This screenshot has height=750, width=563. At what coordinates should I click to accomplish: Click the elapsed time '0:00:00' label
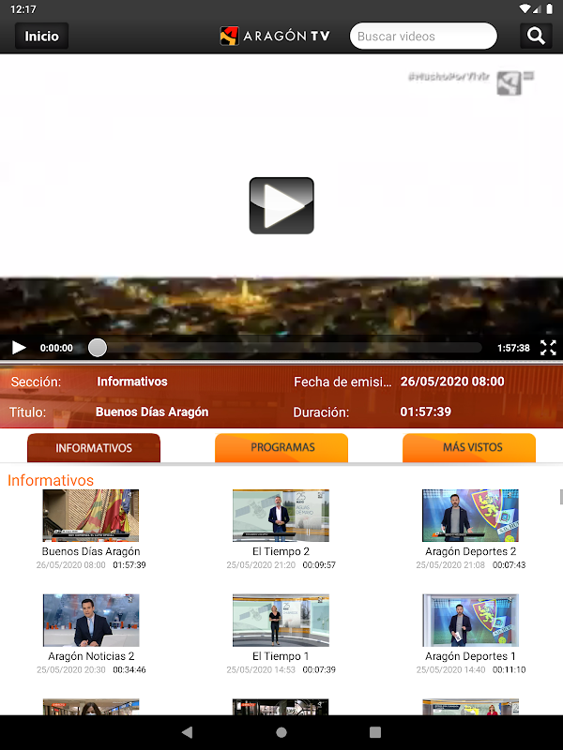pos(56,348)
